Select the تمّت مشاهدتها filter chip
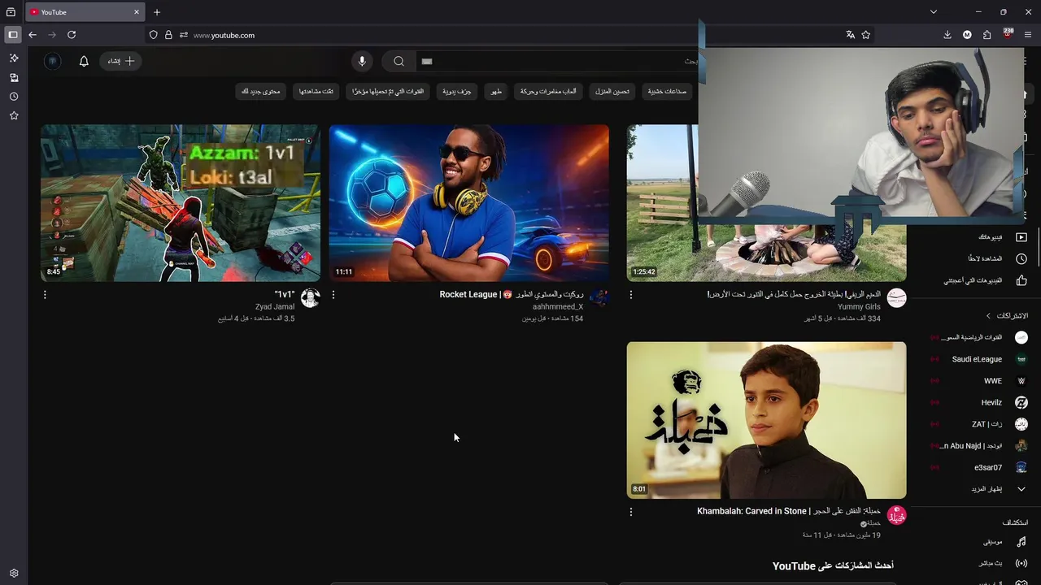Viewport: 1041px width, 585px height. pos(316,92)
